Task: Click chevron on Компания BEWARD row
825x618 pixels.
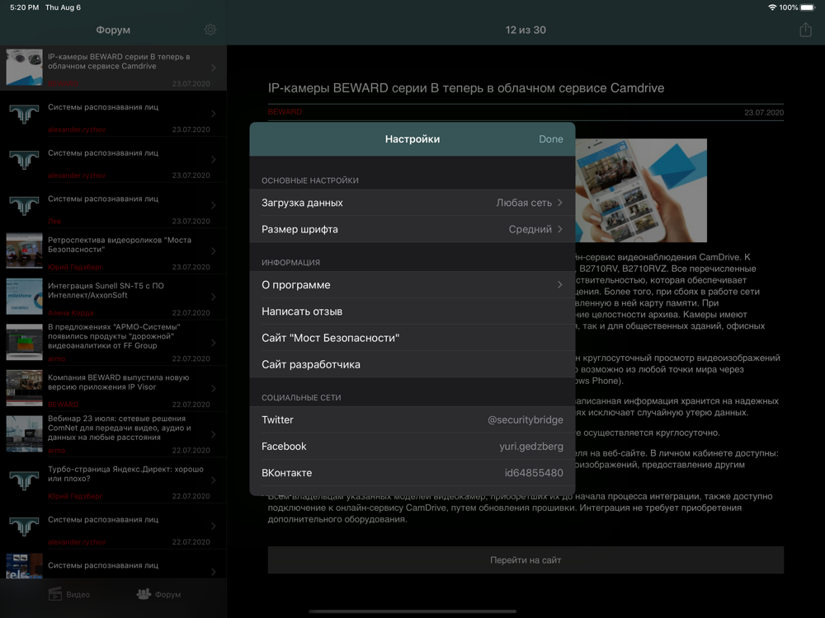Action: tap(214, 389)
